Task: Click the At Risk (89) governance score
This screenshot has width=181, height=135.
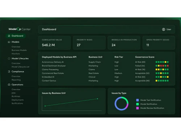Action: pyautogui.click(x=140, y=62)
